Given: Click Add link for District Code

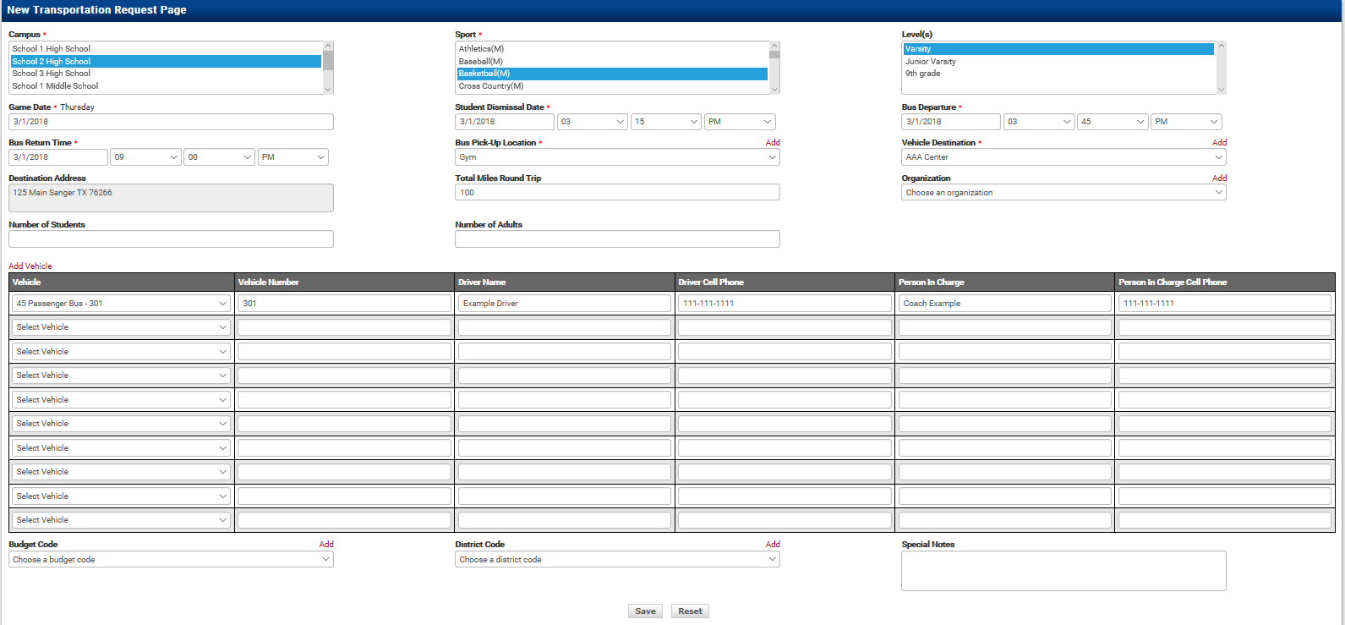Looking at the screenshot, I should pos(773,545).
